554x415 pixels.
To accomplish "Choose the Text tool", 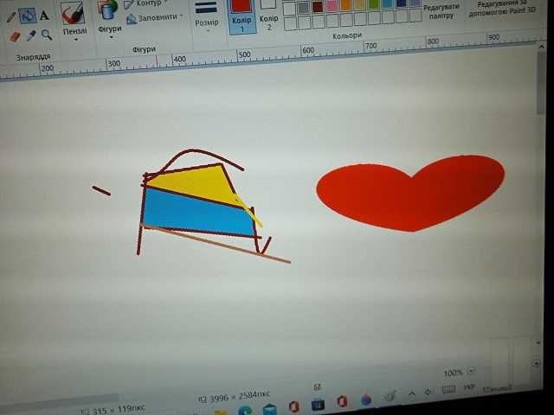I will click(44, 16).
